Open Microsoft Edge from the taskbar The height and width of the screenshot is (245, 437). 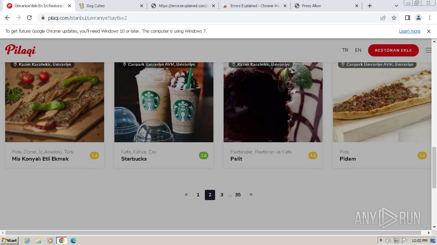pyautogui.click(x=73, y=241)
